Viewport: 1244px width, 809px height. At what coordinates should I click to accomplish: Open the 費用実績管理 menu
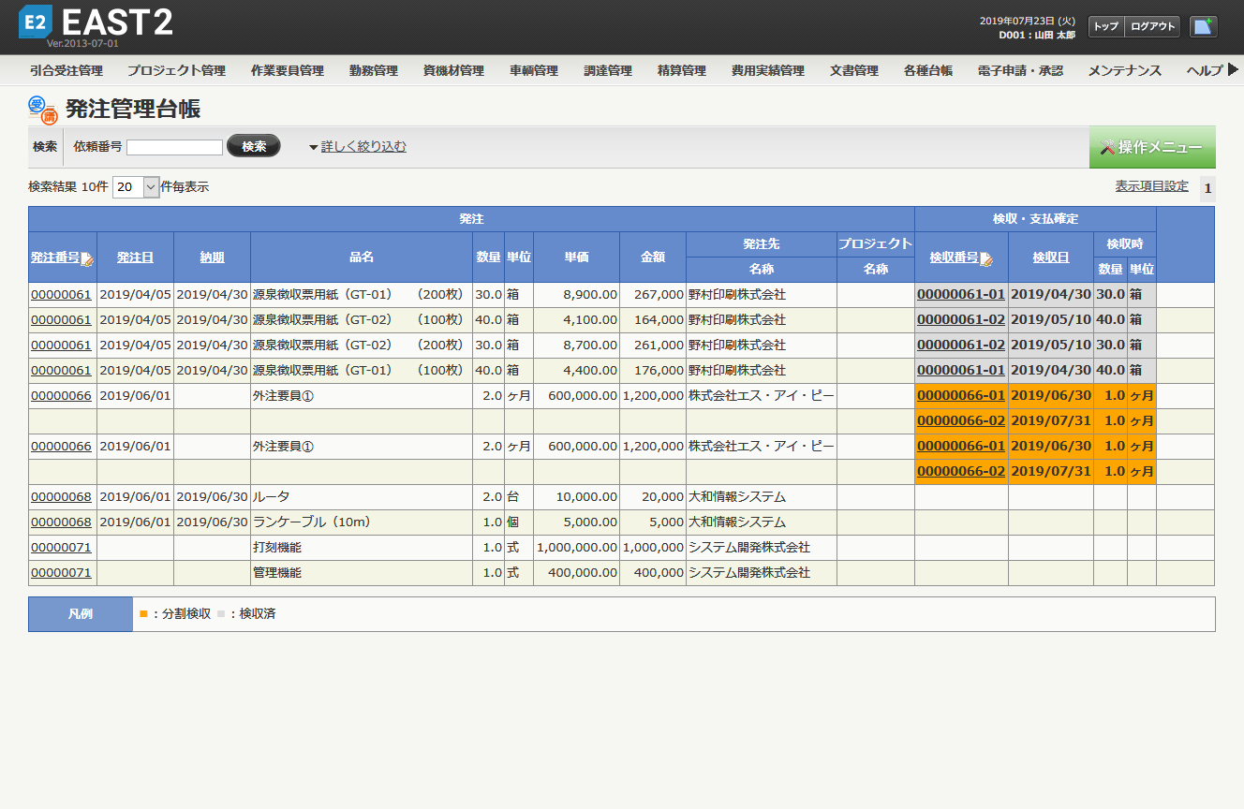point(768,70)
